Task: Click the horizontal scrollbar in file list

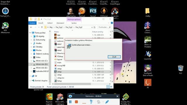Action: [72, 84]
